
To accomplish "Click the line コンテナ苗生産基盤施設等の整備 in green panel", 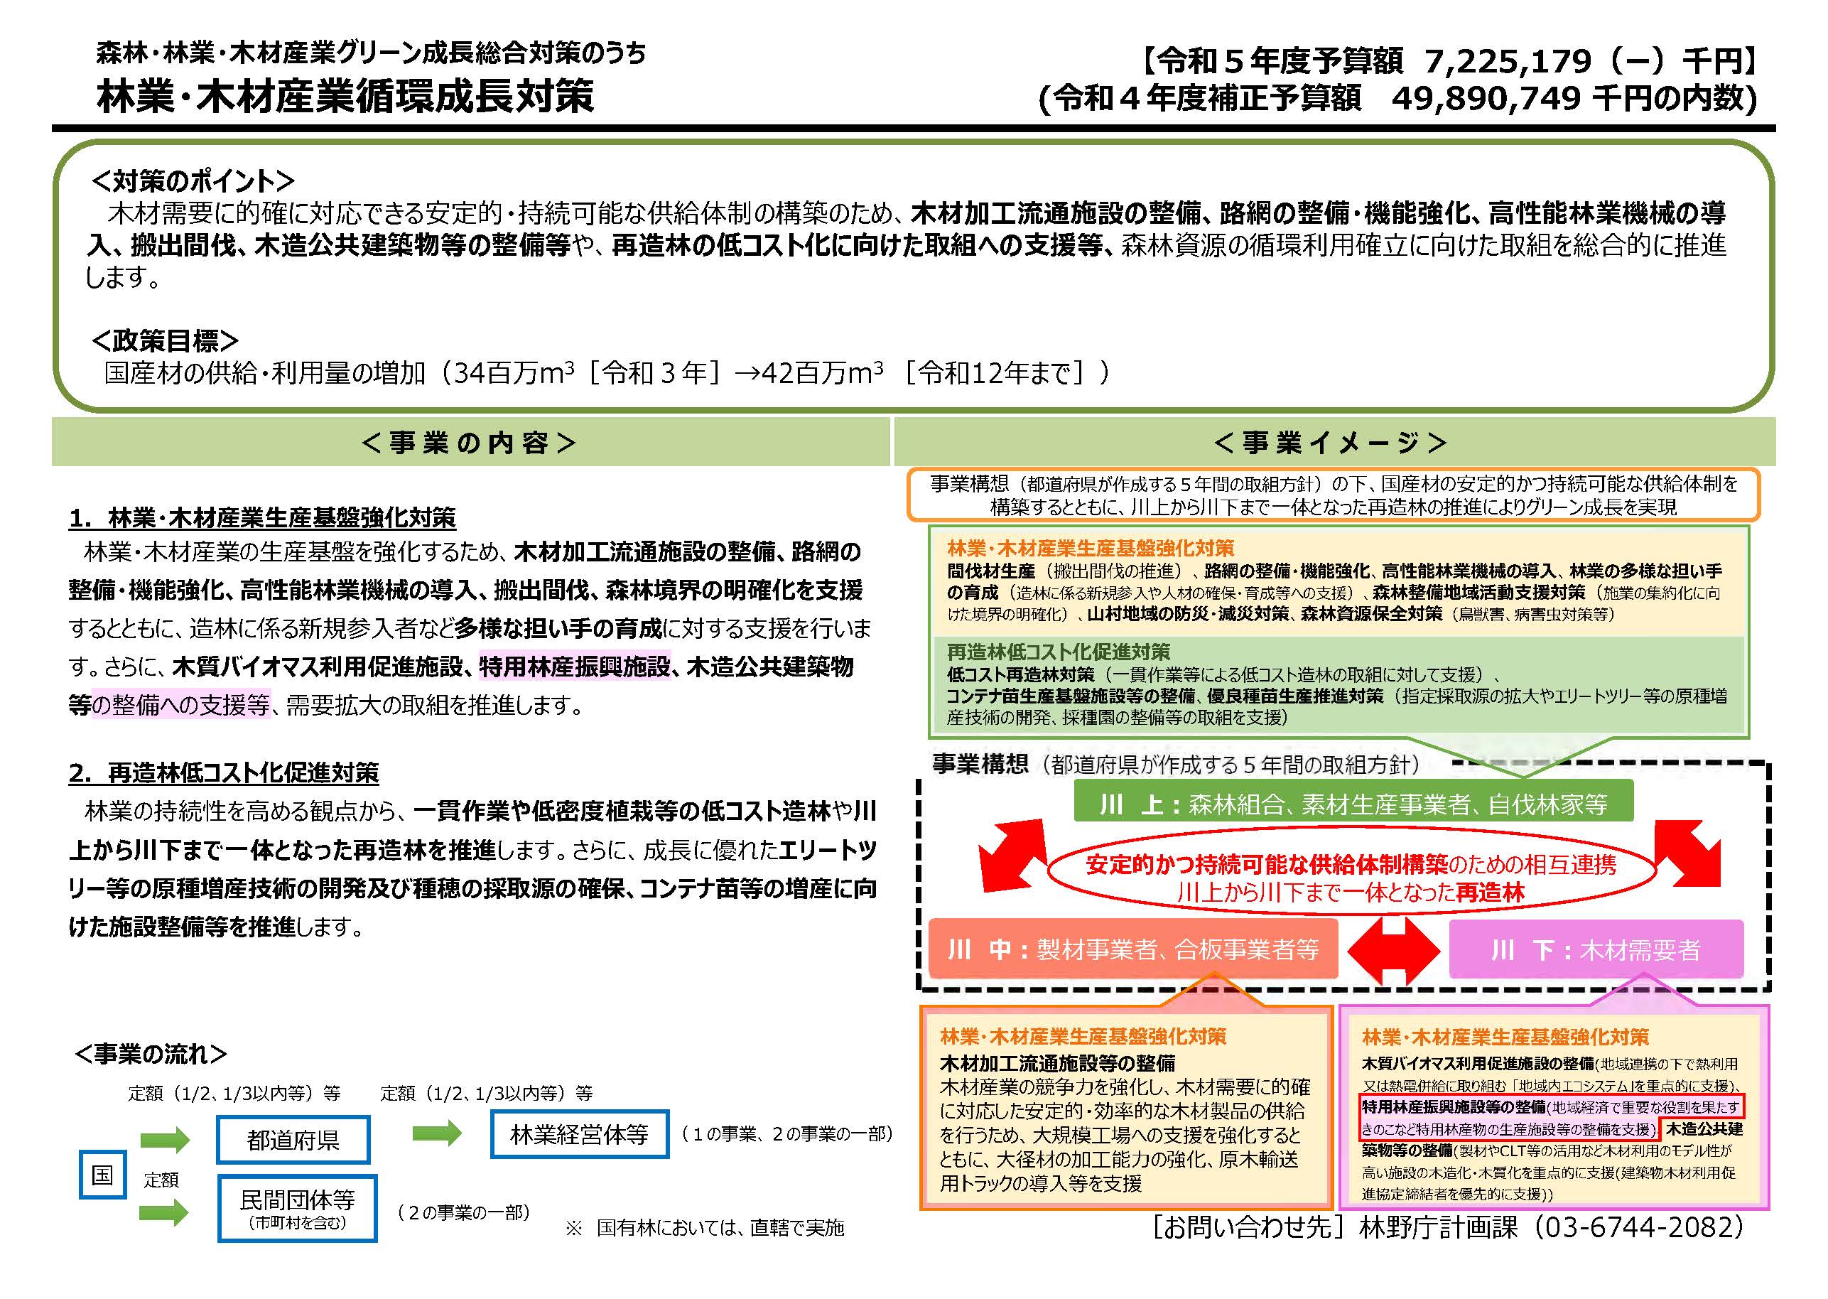I will click(1070, 696).
